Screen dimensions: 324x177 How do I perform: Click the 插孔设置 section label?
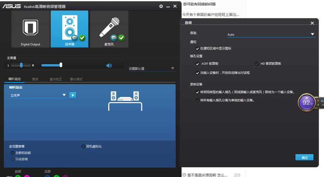coord(196,56)
